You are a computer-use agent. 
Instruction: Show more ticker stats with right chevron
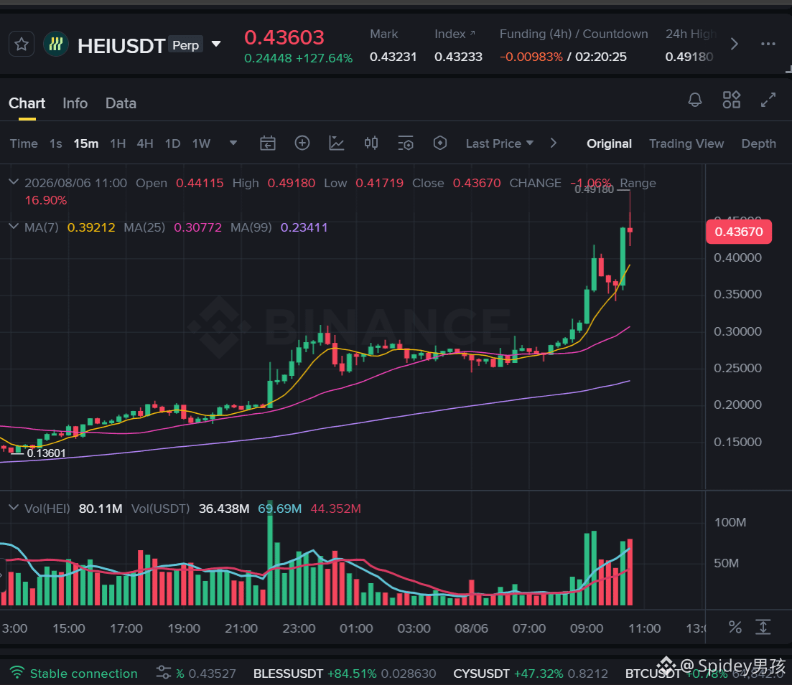pyautogui.click(x=735, y=44)
